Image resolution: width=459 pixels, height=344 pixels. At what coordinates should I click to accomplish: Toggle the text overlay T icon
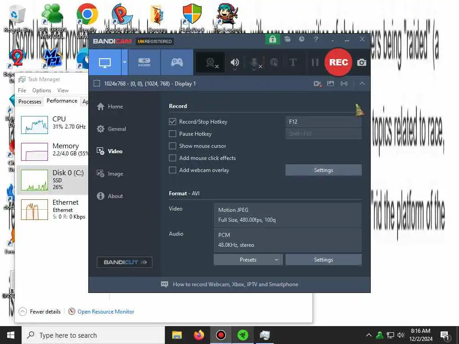293,62
